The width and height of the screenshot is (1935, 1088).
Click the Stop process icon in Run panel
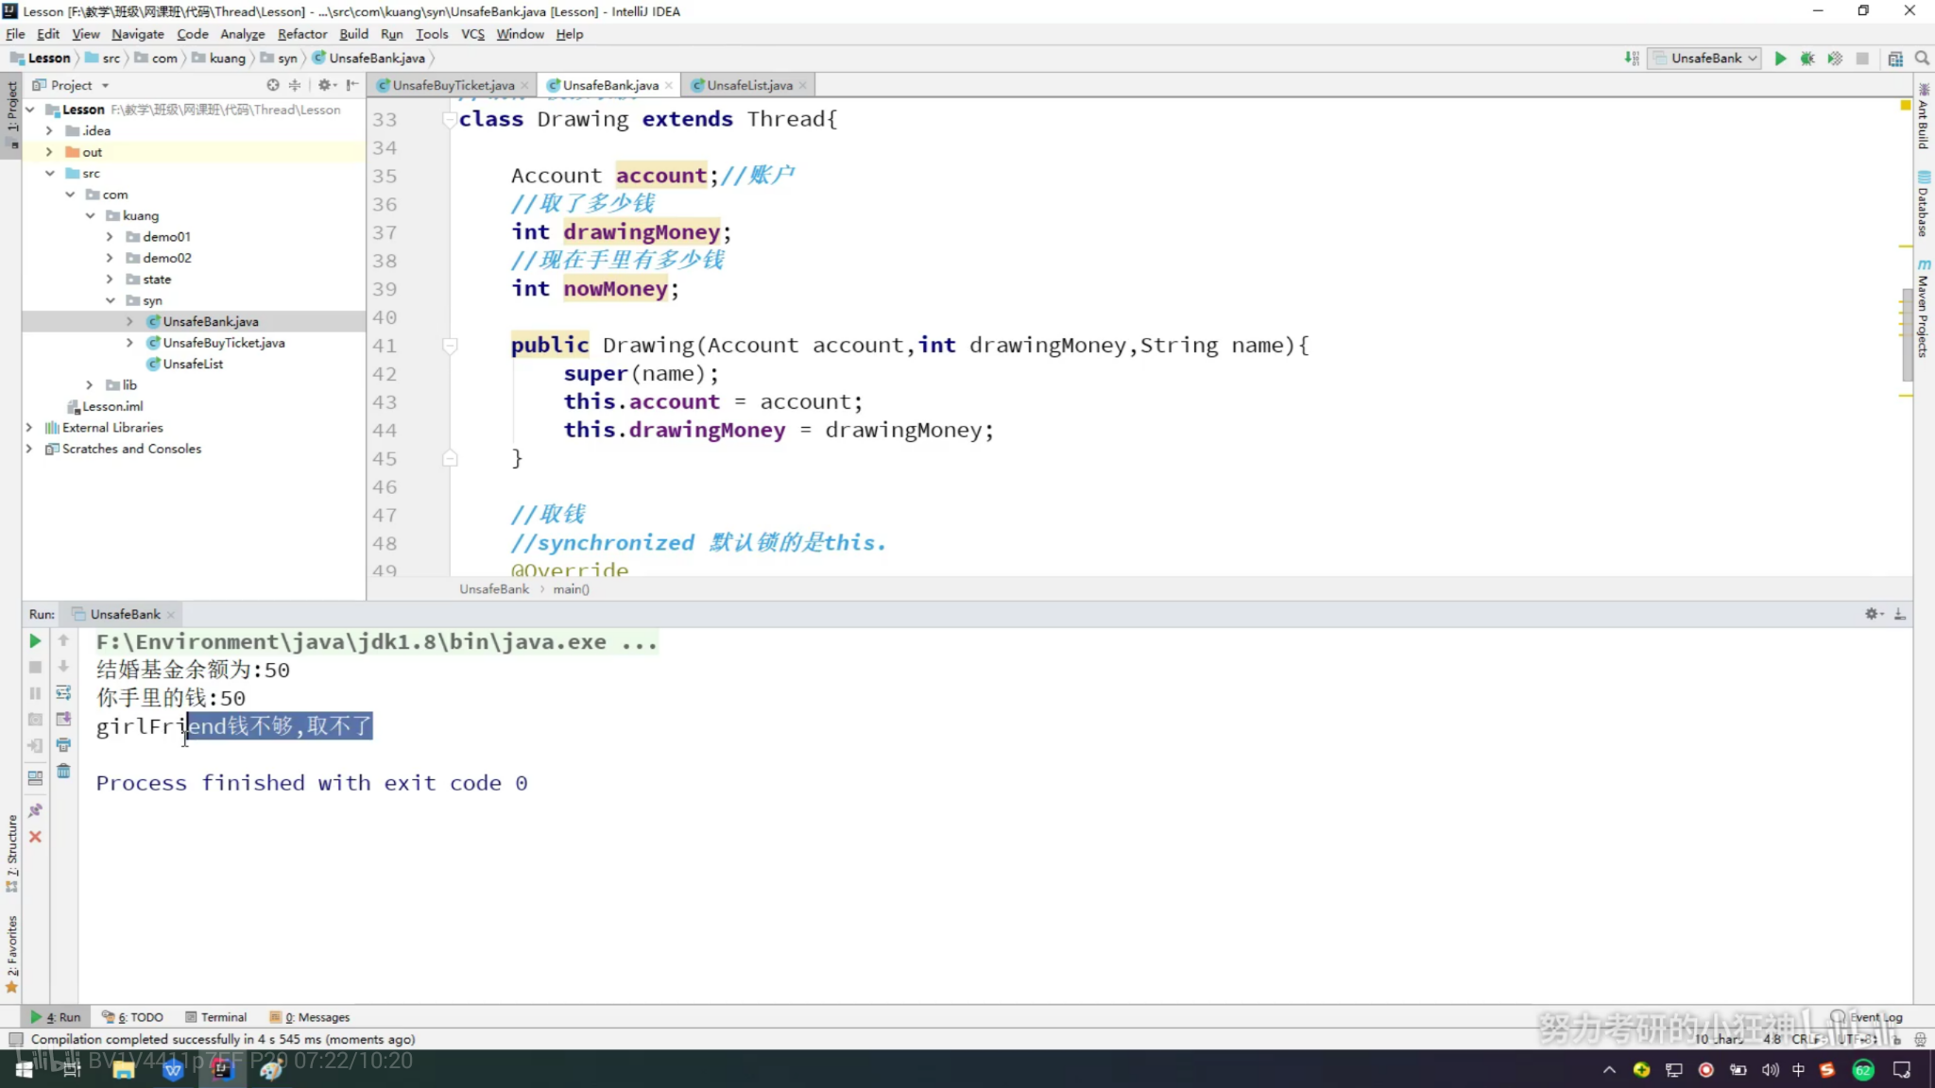point(35,667)
